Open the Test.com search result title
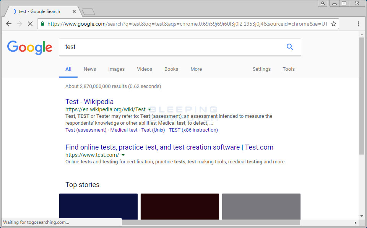 [169, 147]
